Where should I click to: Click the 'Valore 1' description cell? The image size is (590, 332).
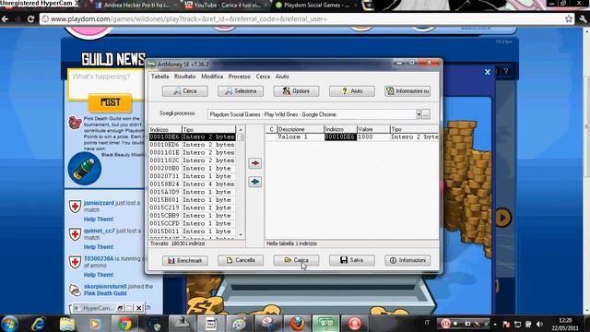[x=301, y=137]
